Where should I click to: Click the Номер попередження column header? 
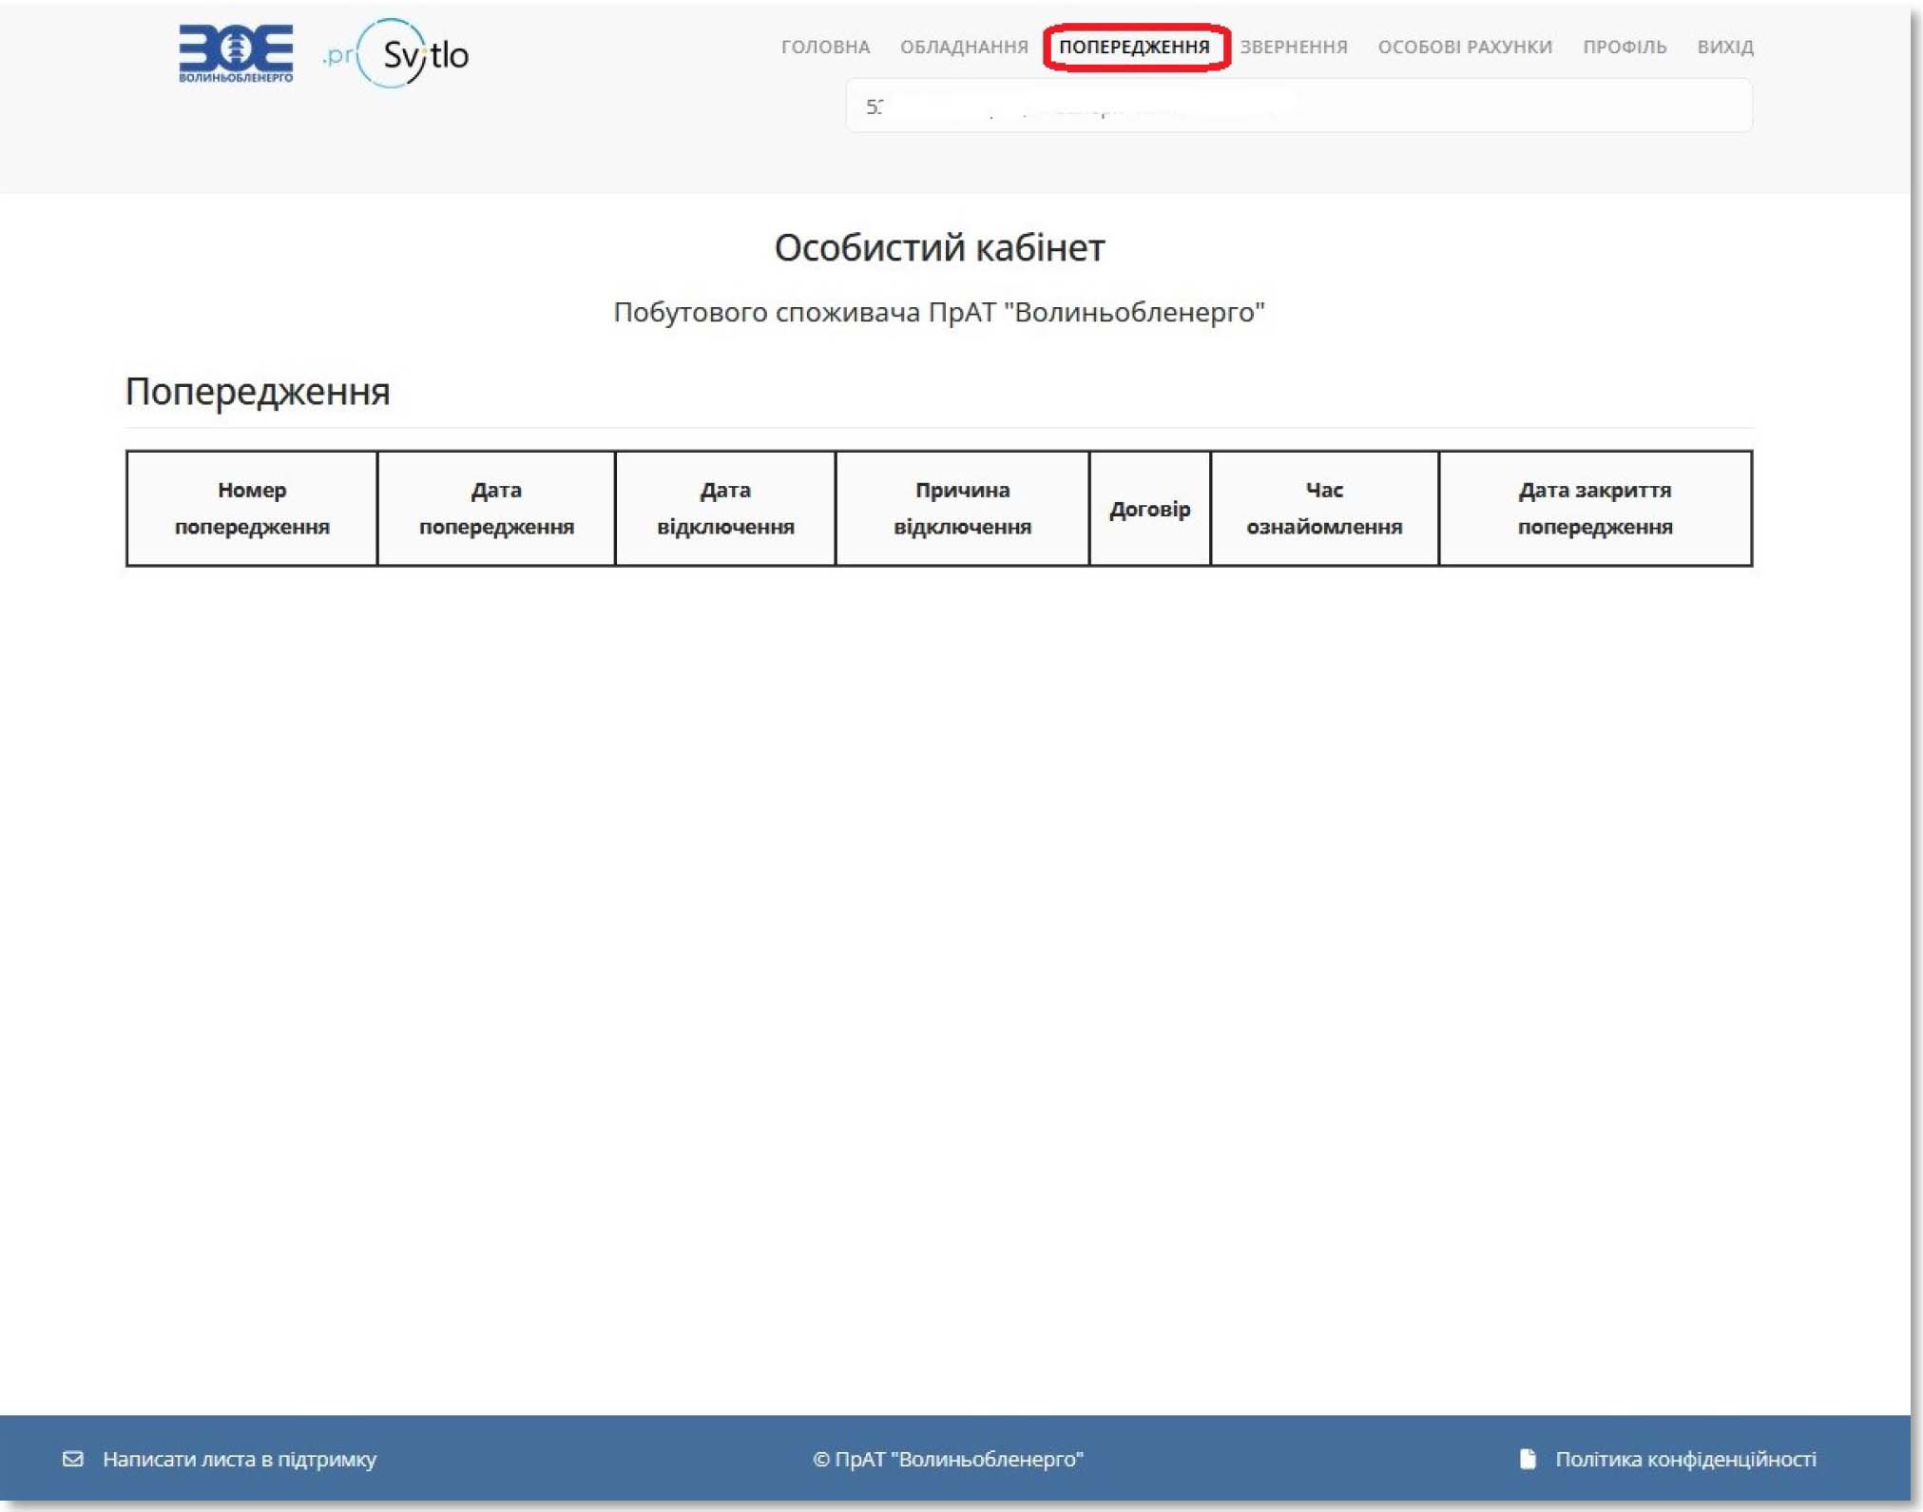pos(252,509)
